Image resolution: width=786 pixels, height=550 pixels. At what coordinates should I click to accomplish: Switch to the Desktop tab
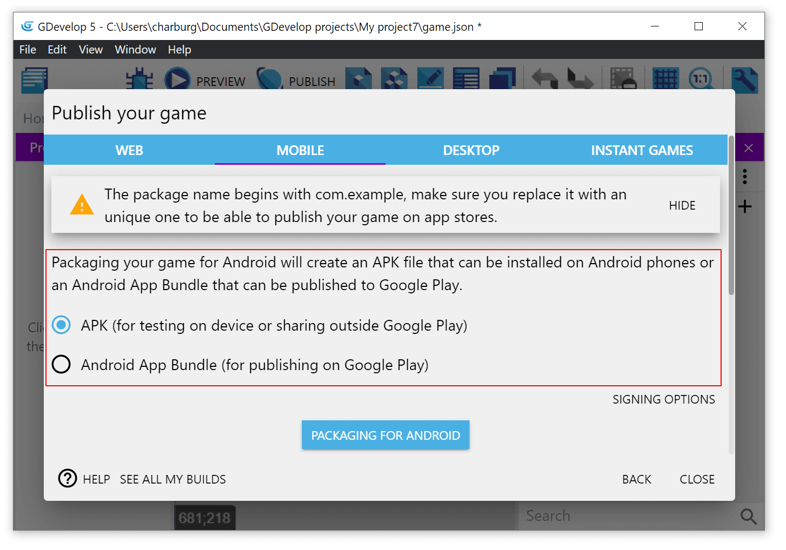[471, 150]
